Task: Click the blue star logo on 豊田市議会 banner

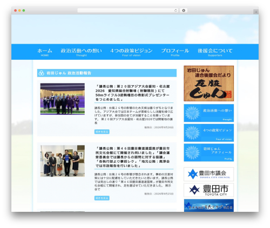Action: click(193, 174)
